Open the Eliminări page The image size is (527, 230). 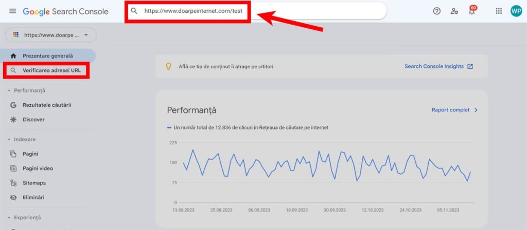click(33, 198)
